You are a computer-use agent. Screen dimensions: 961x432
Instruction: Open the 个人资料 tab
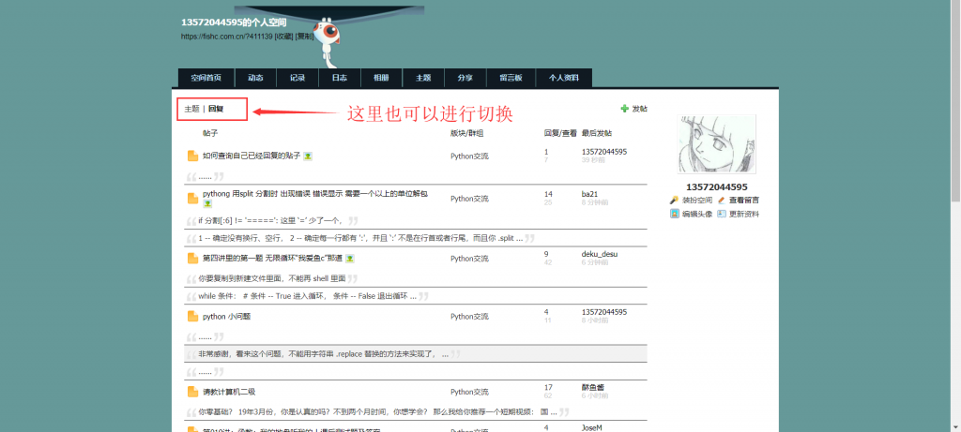pos(563,78)
